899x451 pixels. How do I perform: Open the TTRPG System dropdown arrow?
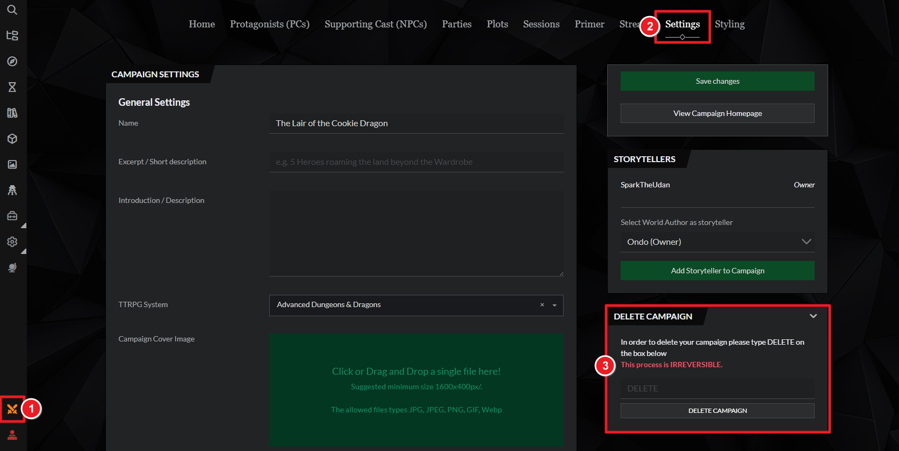click(x=555, y=305)
